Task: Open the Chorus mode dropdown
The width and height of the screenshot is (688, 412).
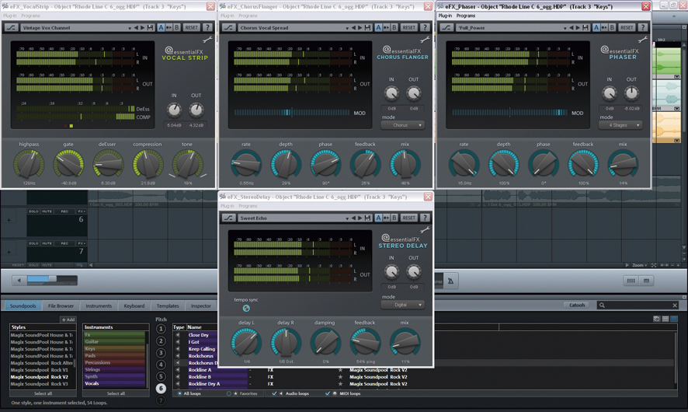Action: tap(402, 125)
